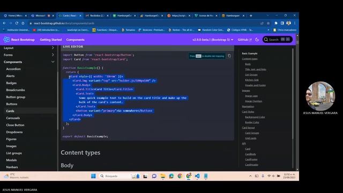This screenshot has width=343, height=193.
Task: Jump to Content types in table of contents
Action: coord(250,58)
